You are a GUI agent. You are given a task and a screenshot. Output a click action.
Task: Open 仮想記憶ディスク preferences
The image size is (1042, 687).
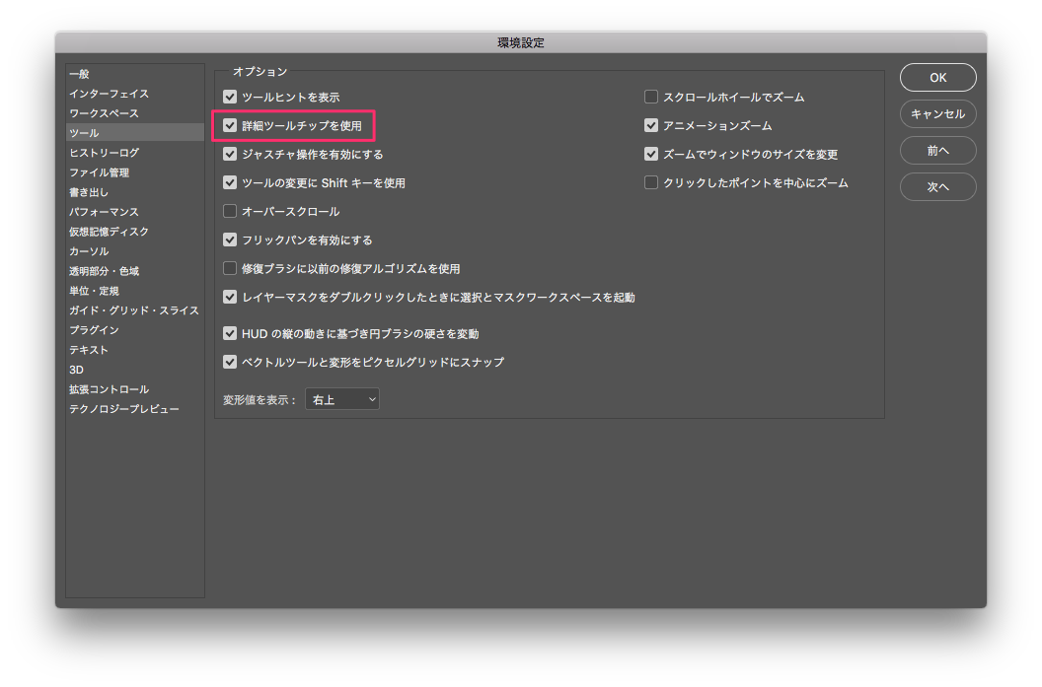(x=135, y=232)
